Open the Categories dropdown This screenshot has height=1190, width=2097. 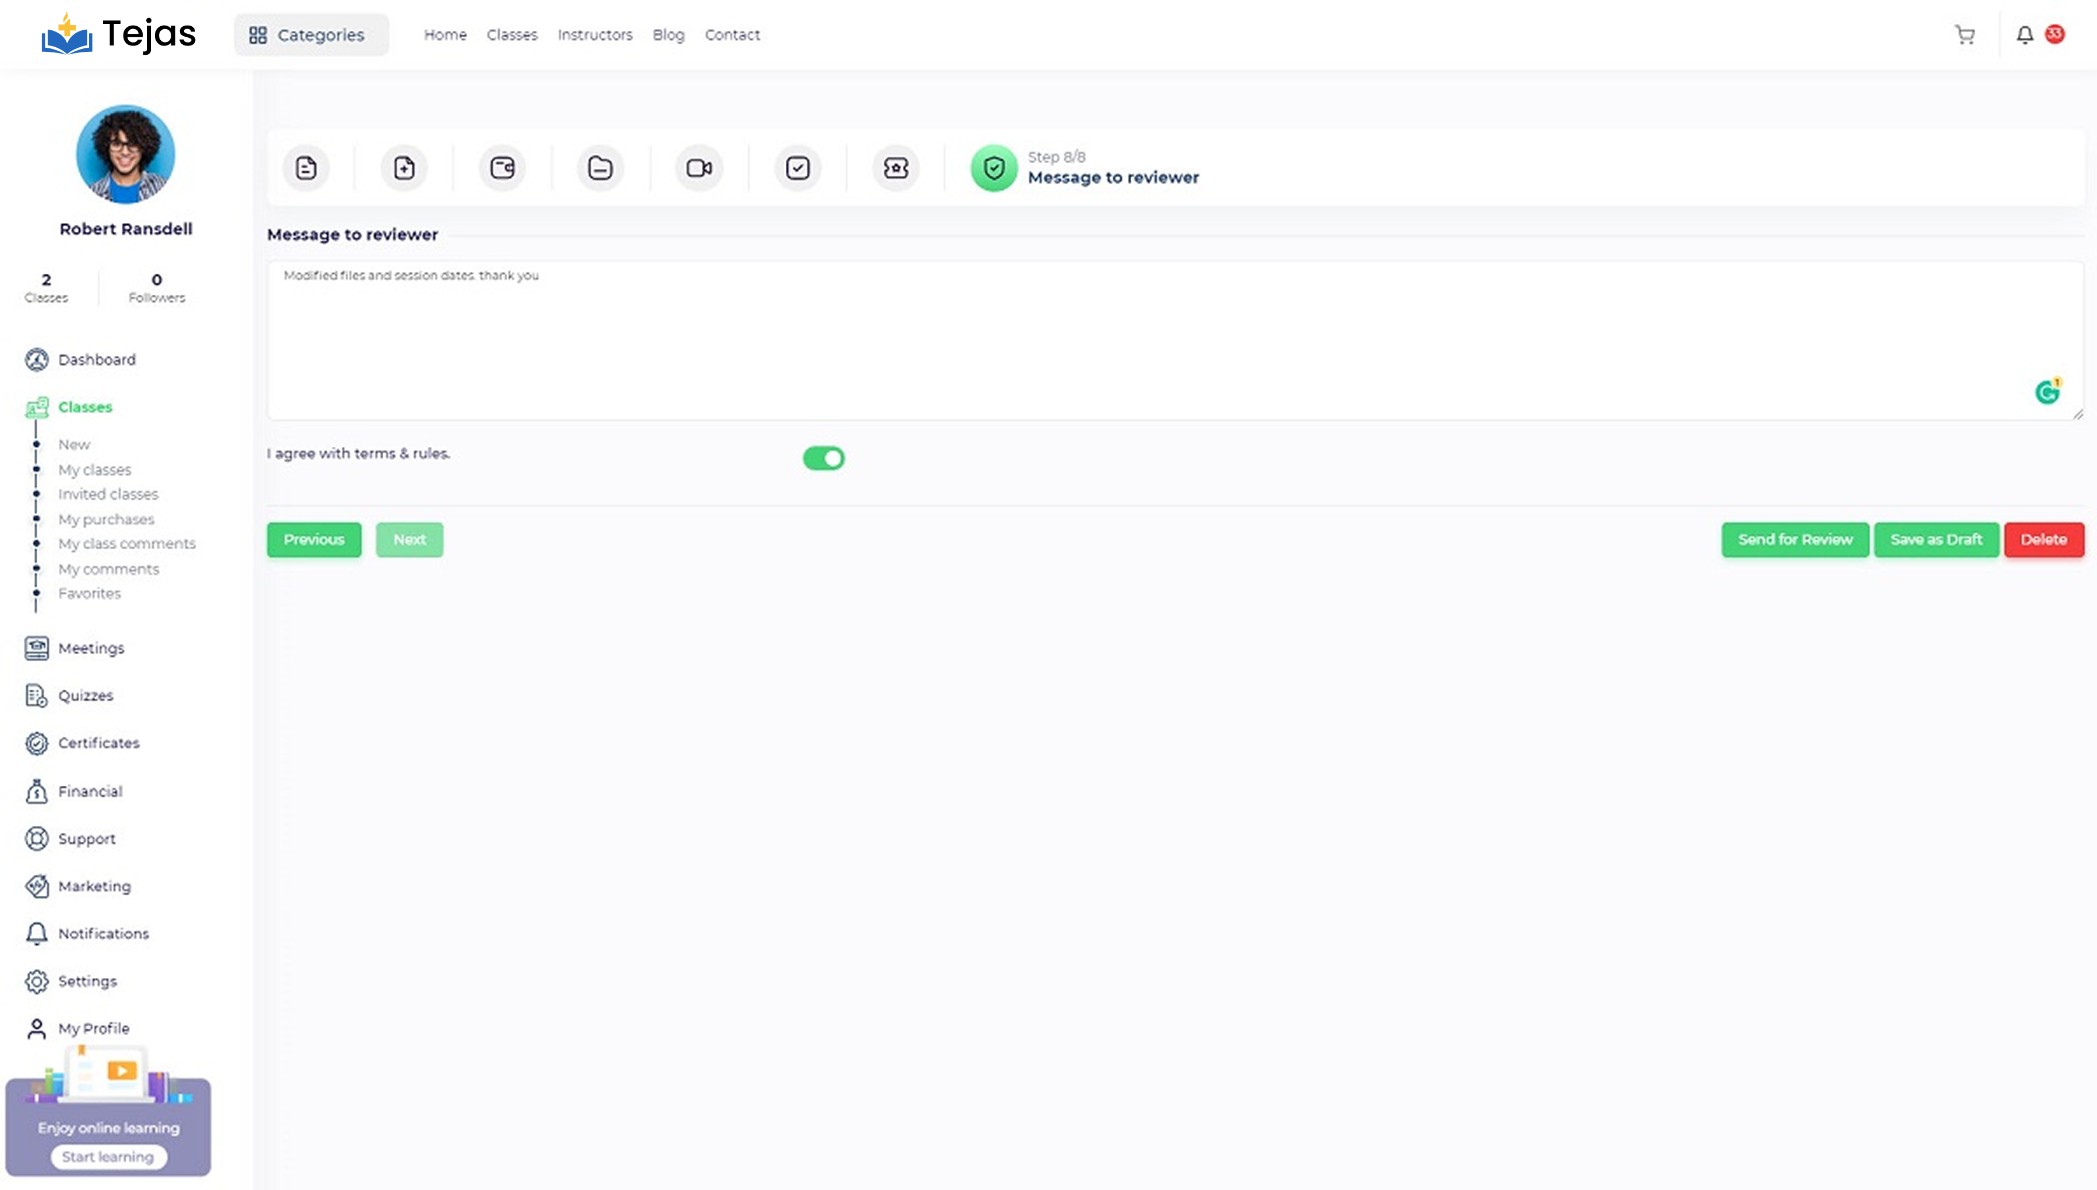coord(310,35)
